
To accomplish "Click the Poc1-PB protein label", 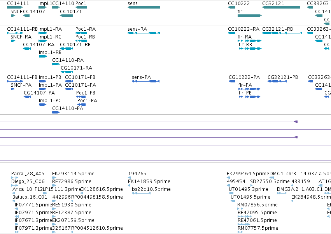I will click(86, 93).
